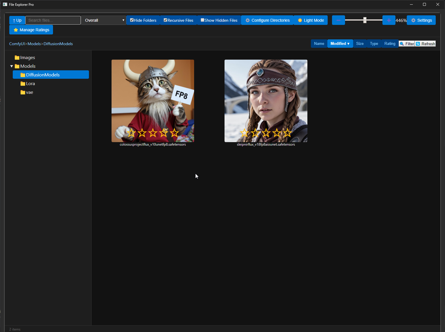Click the Filter magnifier button
Image resolution: width=445 pixels, height=332 pixels.
point(406,44)
